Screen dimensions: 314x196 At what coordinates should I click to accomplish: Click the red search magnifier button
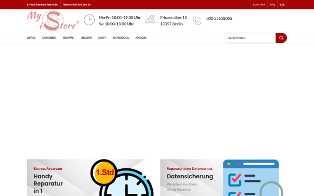point(281,38)
